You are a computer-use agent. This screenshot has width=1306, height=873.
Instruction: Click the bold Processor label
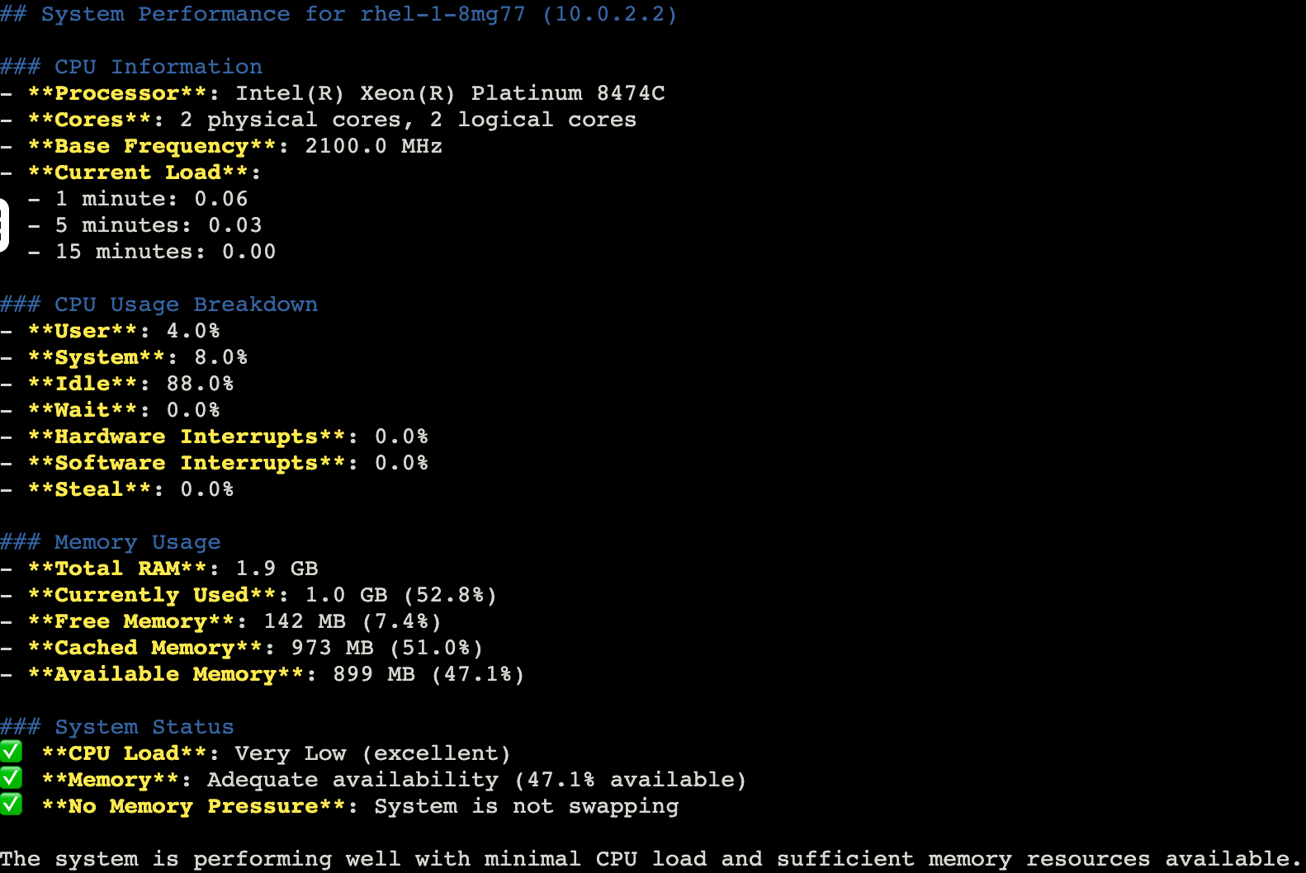(x=116, y=93)
